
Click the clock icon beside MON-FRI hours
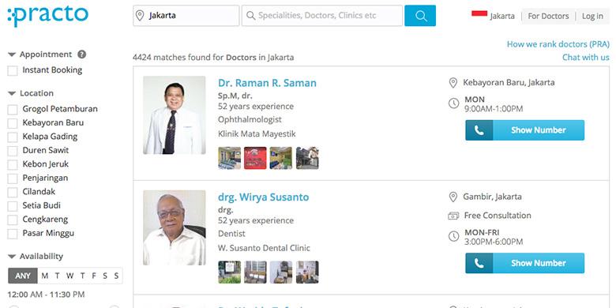coord(453,236)
